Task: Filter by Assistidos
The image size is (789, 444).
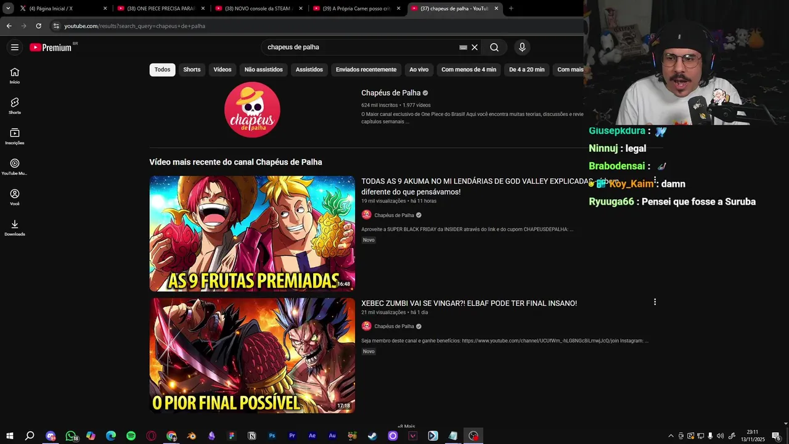Action: [309, 70]
